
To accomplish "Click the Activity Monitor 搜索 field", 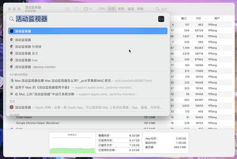I will point(193,9).
